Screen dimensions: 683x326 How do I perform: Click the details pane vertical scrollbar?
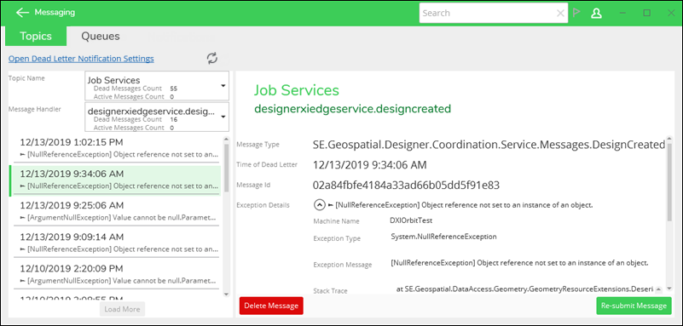click(669, 182)
